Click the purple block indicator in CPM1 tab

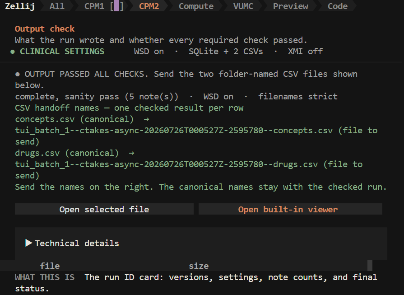click(x=116, y=6)
